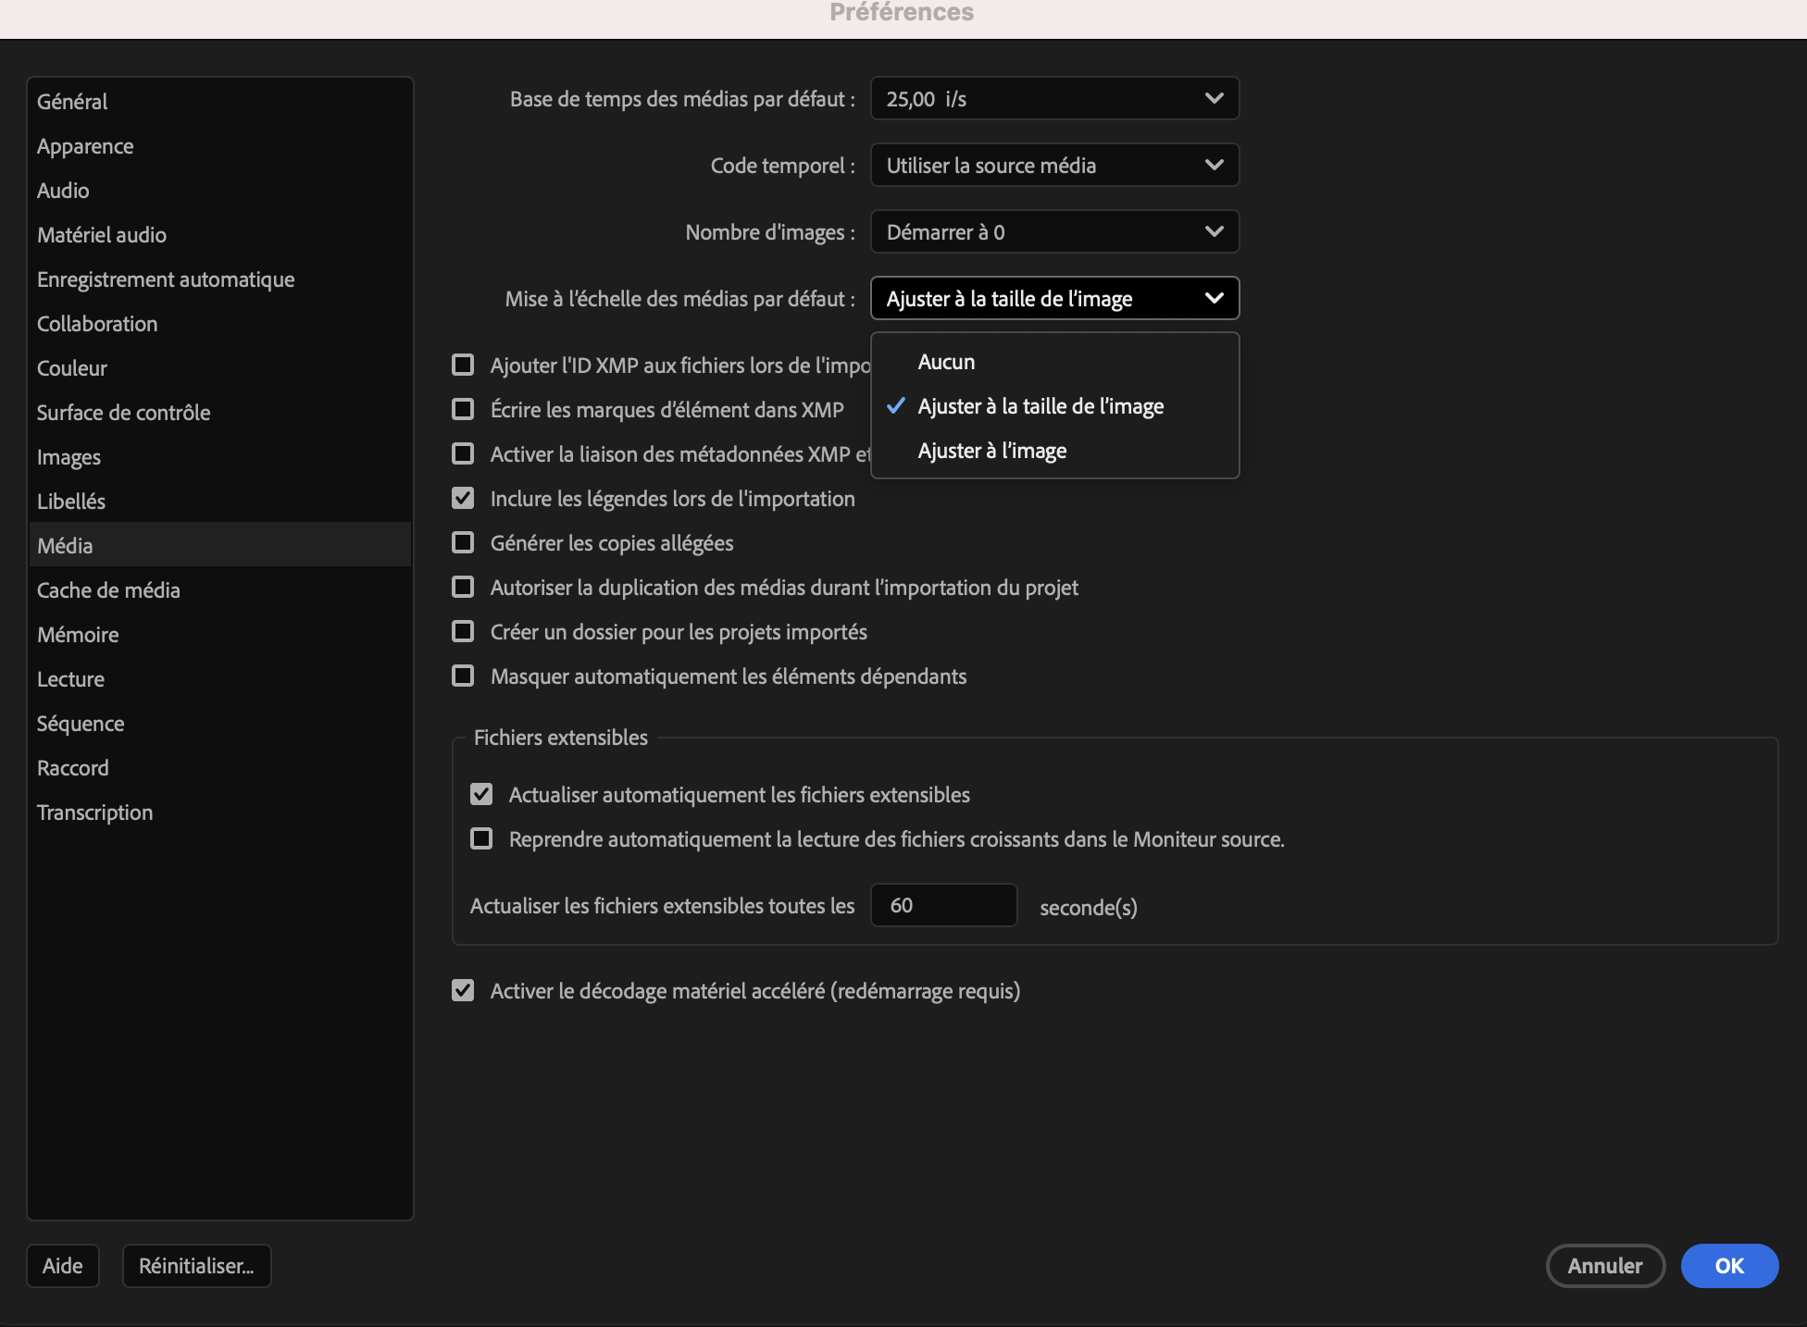Uncheck Inclure les légendes lors de l'importation

[x=463, y=498]
